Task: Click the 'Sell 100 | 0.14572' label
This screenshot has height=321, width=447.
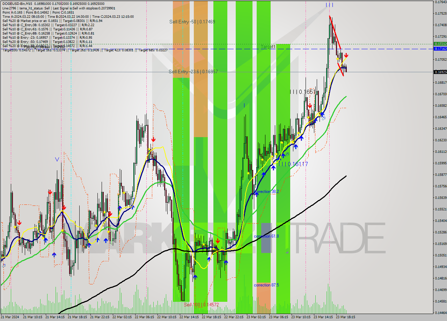Action: pyautogui.click(x=201, y=305)
